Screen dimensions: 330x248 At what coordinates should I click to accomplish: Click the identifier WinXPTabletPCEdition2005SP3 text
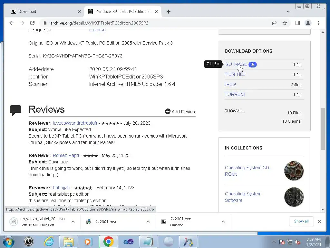[126, 77]
